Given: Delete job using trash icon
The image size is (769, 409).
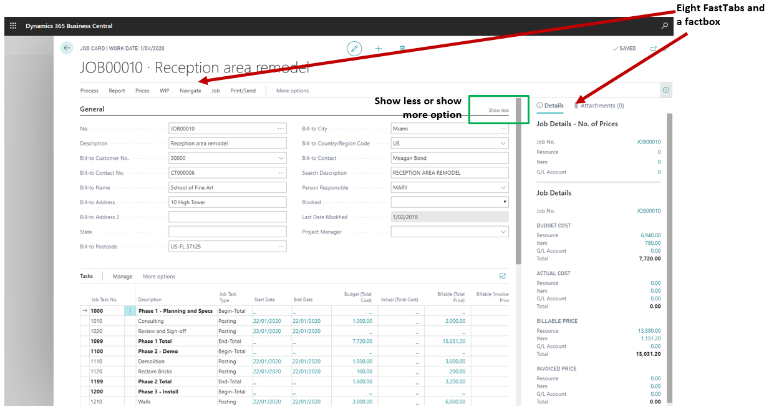Looking at the screenshot, I should coord(402,49).
